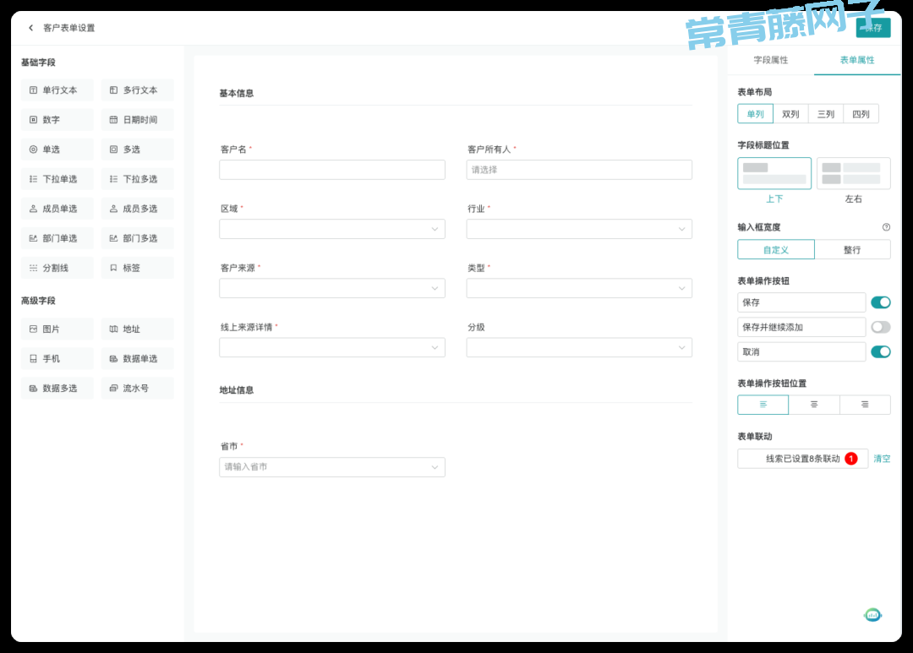Open the 区域 dropdown

331,229
